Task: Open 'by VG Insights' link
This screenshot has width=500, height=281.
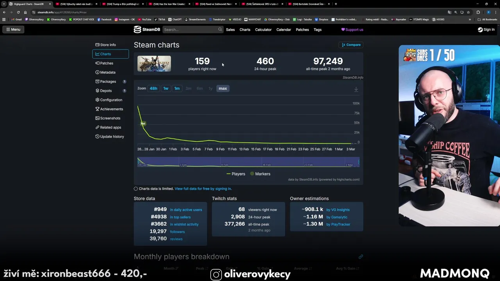Action: click(338, 210)
